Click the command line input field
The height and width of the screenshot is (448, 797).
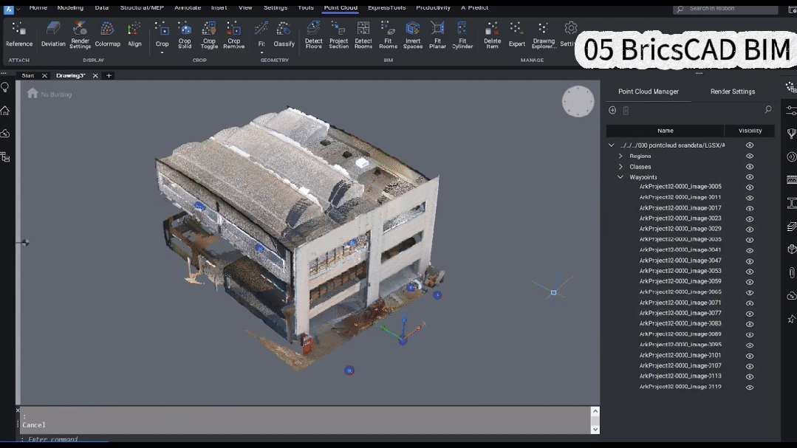(x=305, y=439)
